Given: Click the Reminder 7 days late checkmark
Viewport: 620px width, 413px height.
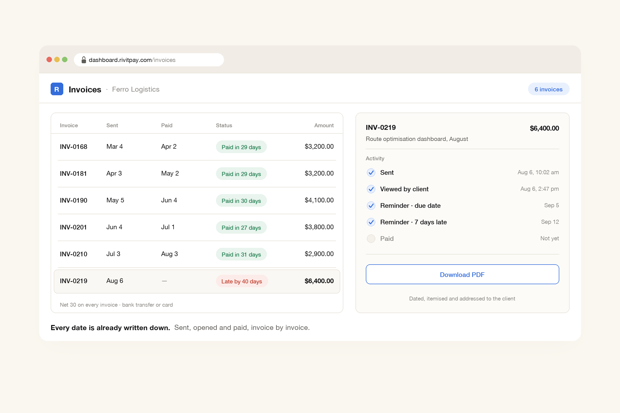Looking at the screenshot, I should [x=371, y=222].
